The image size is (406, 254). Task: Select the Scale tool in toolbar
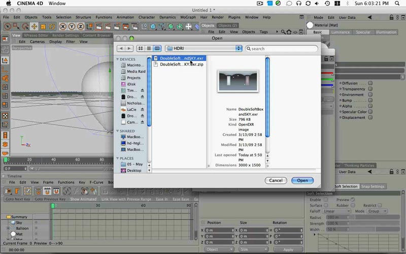43,26
